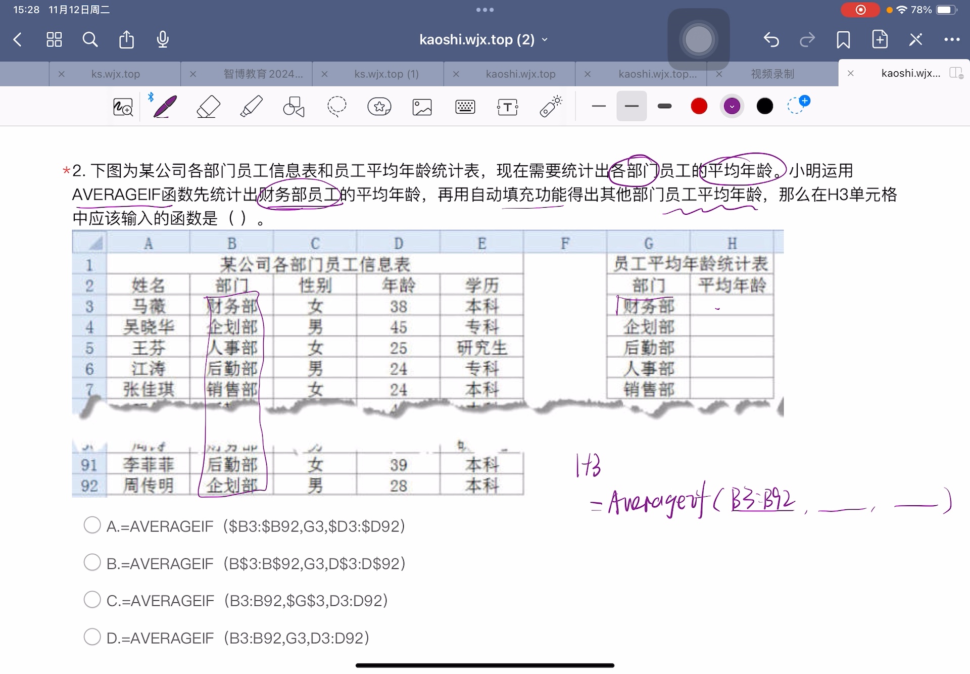Image resolution: width=970 pixels, height=674 pixels.
Task: Choose the thin stroke width
Action: [x=599, y=106]
